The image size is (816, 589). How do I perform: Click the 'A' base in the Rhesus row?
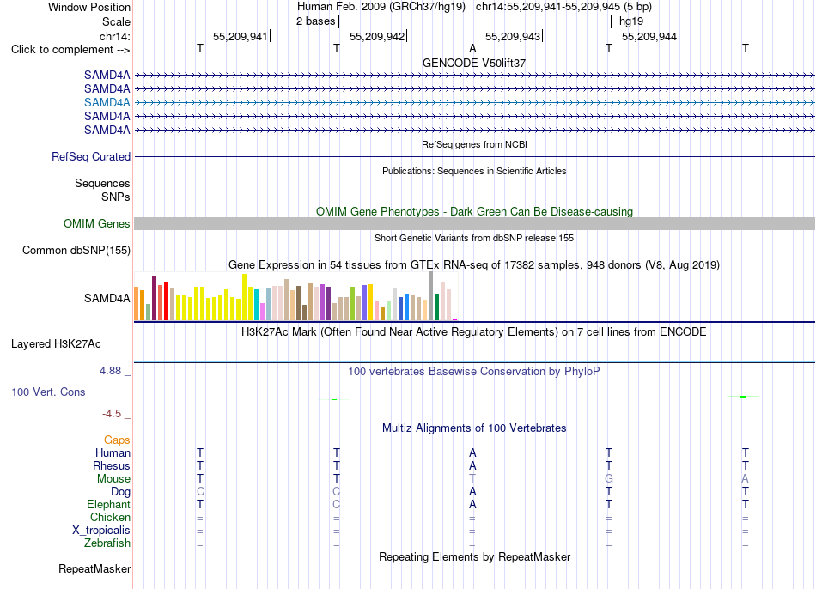(x=472, y=465)
